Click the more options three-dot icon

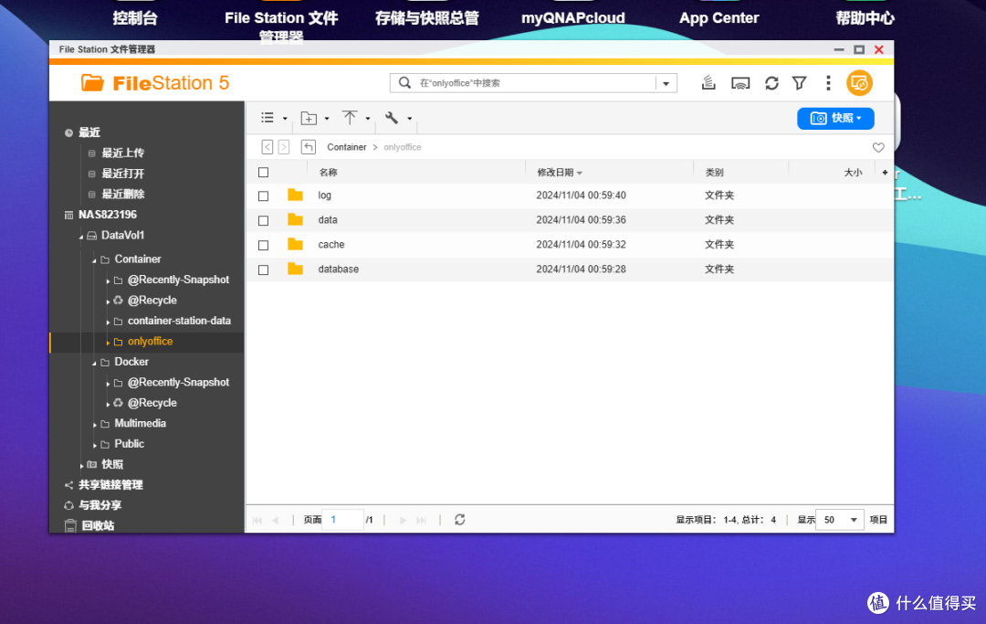point(828,82)
